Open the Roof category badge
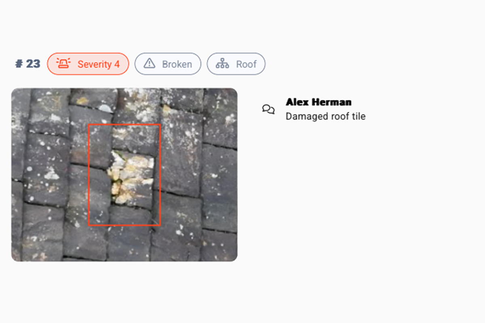 click(x=236, y=64)
